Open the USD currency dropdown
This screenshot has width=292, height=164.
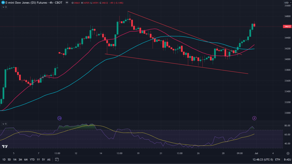(x=287, y=3)
